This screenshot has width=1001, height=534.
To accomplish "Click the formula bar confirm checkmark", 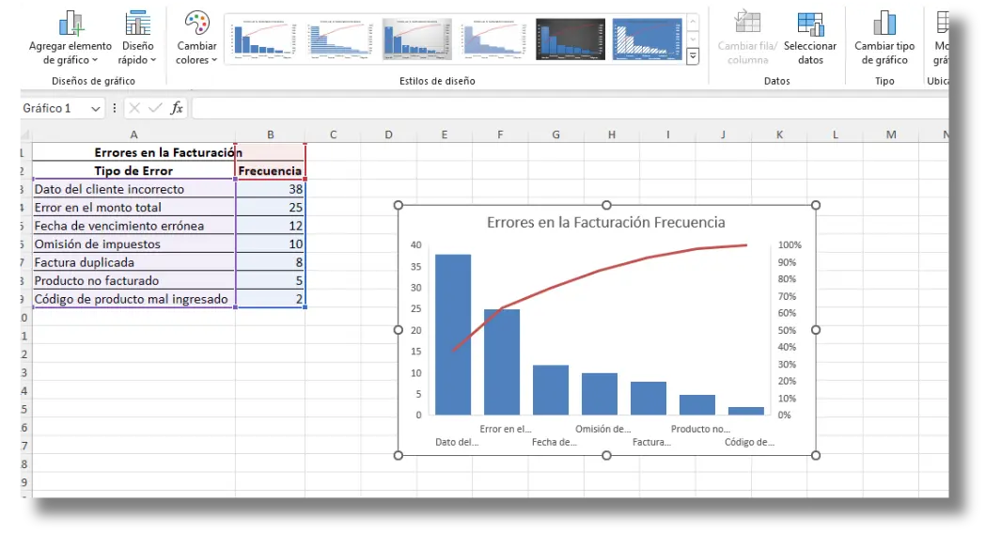I will click(154, 108).
